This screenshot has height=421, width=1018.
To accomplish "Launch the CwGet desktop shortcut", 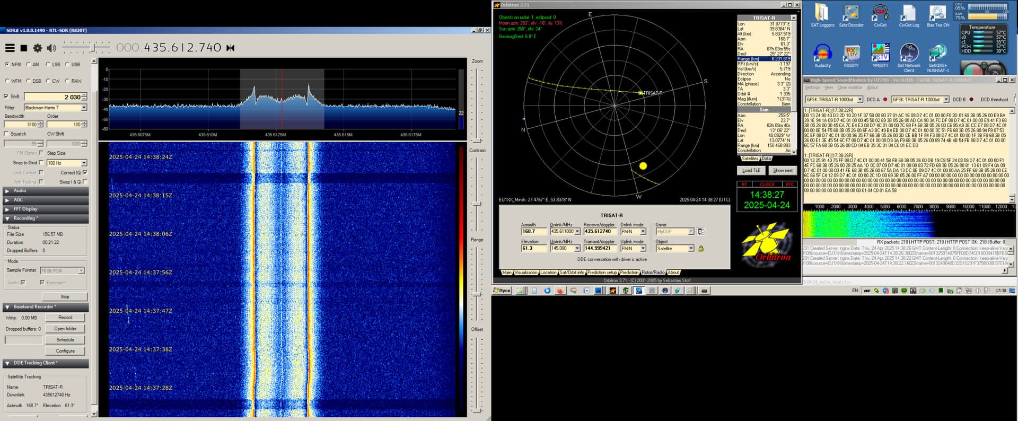I will 880,15.
